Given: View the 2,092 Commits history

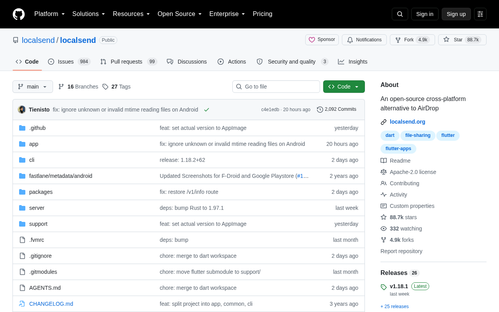Looking at the screenshot, I should 336,110.
